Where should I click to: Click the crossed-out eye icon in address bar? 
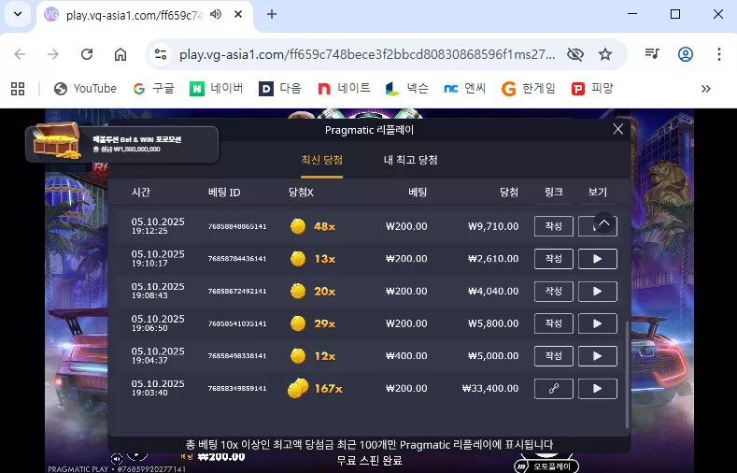click(574, 54)
